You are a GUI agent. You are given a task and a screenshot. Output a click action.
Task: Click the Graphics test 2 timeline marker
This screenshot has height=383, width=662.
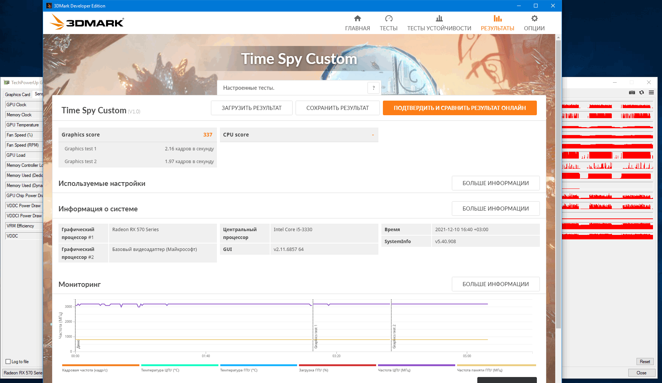(394, 336)
